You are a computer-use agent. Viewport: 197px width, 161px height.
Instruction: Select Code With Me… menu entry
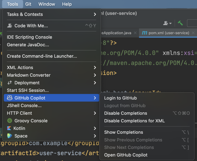click(51, 26)
